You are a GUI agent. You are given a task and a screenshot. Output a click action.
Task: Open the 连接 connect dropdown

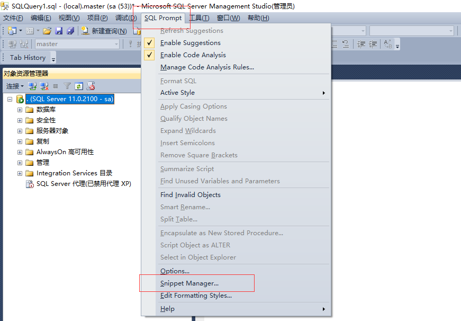point(15,86)
